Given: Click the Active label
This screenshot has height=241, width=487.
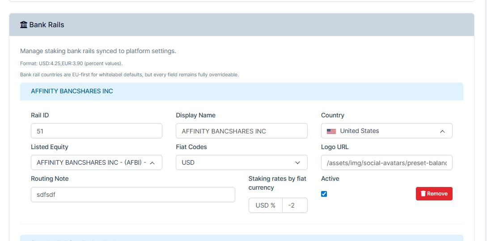Looking at the screenshot, I should coord(330,179).
